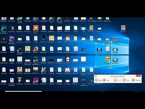Click the Cursor option in recorder panel

(118, 80)
